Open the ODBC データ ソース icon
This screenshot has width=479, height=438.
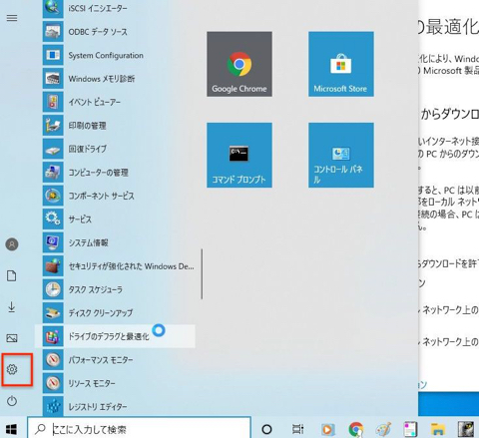tap(53, 32)
